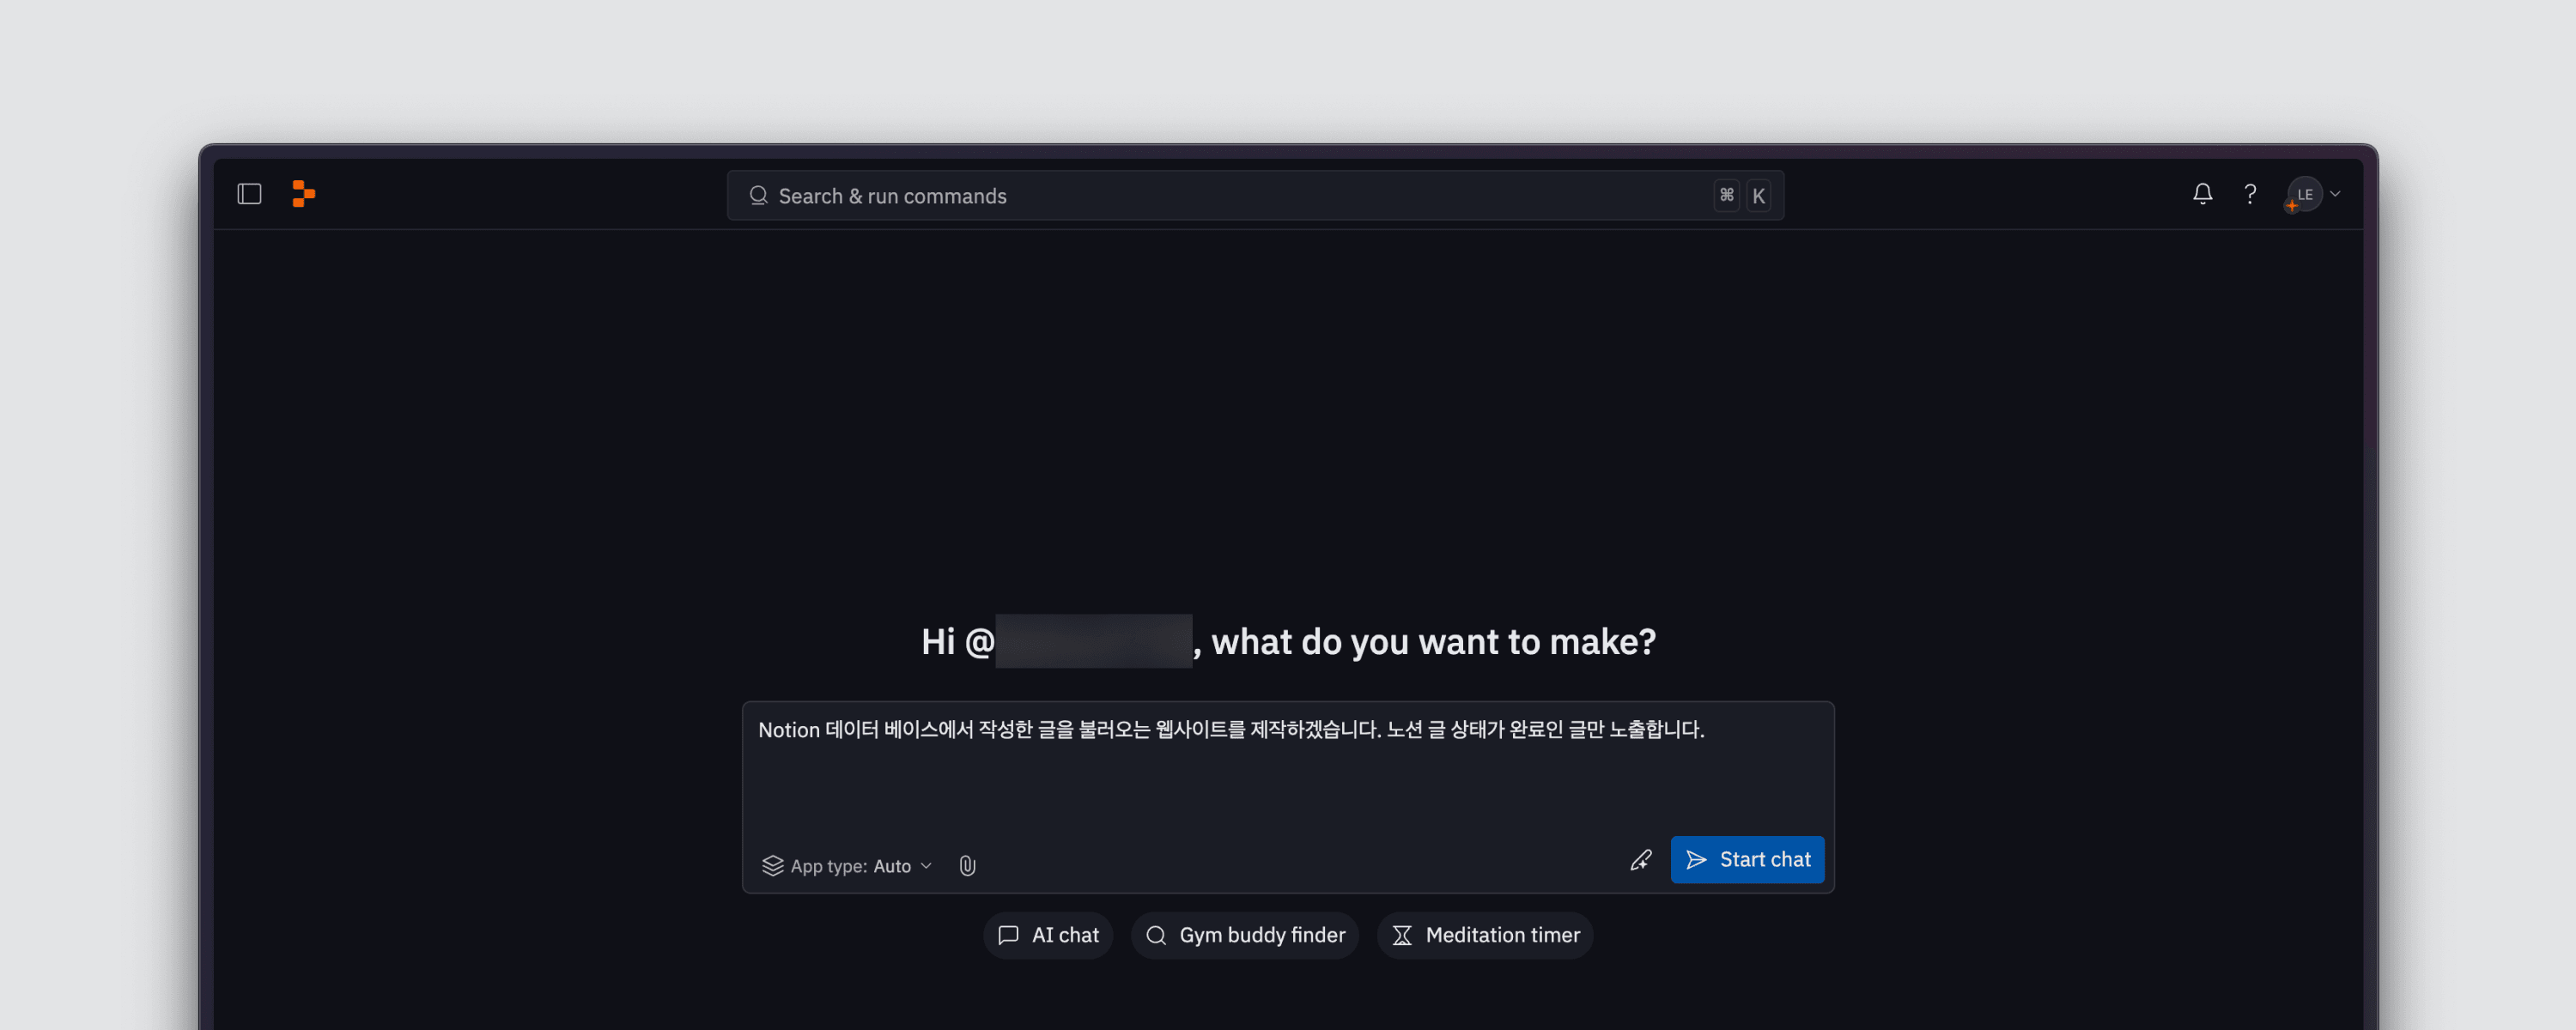Focus the Search & run commands field

pos(1200,196)
